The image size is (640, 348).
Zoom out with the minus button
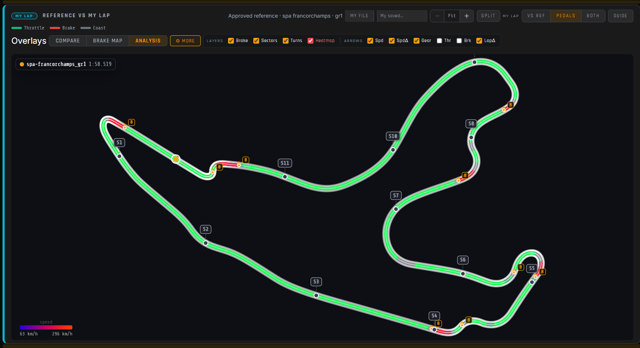(437, 16)
